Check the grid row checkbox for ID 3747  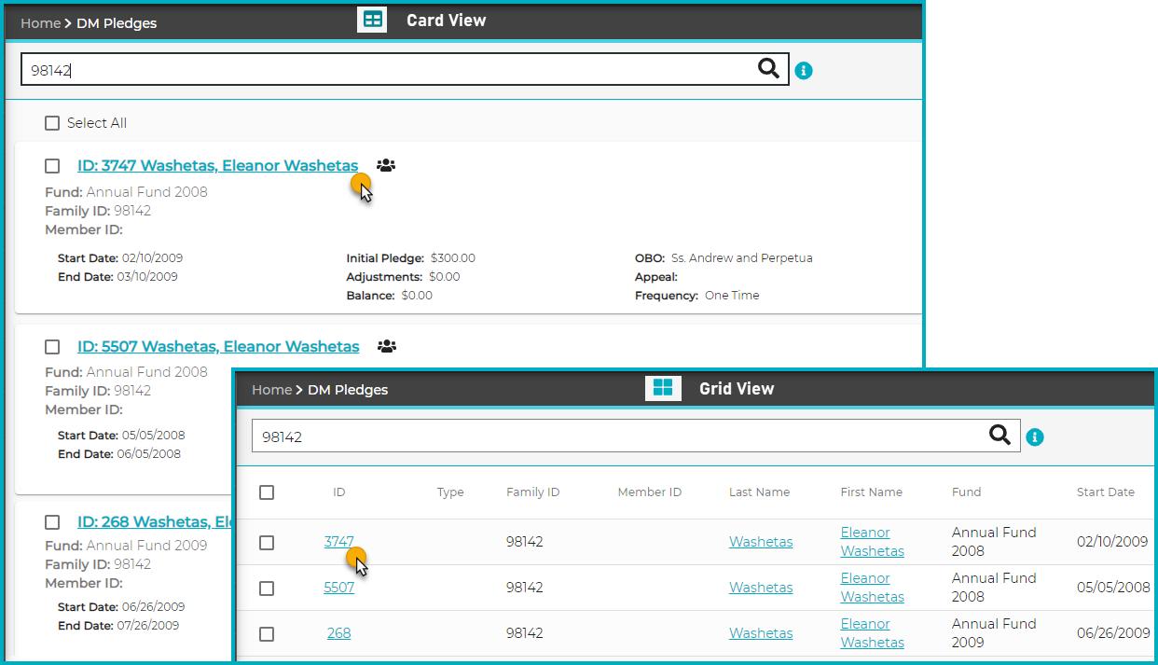[267, 542]
